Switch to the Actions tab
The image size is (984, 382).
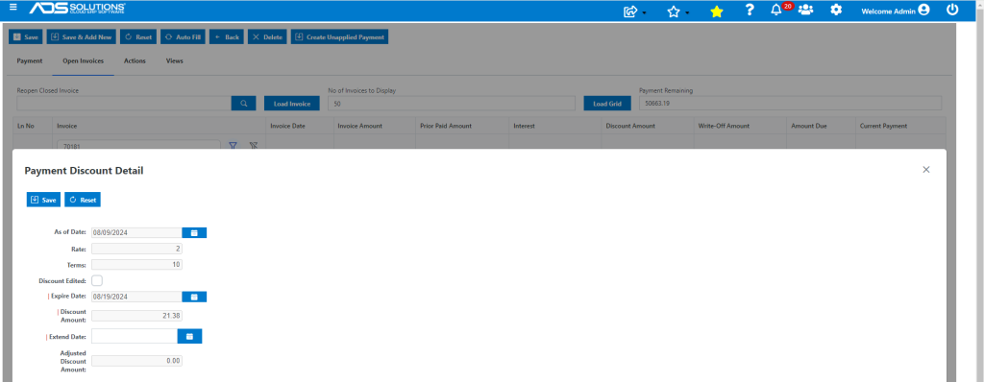[135, 61]
